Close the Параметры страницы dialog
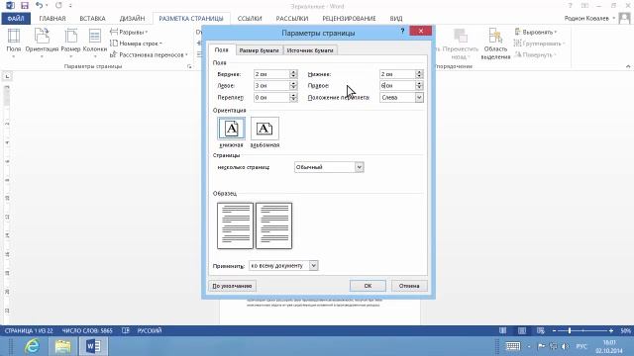The image size is (634, 356). 420,31
